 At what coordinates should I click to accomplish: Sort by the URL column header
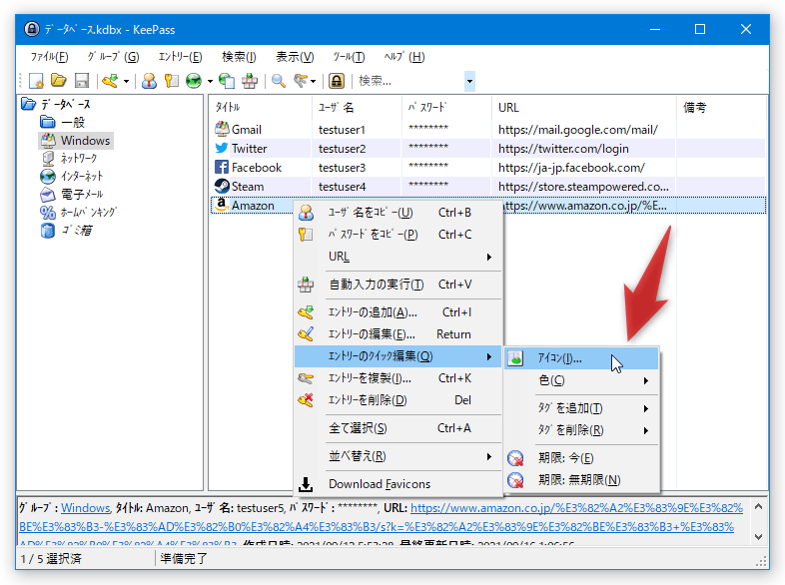point(583,107)
